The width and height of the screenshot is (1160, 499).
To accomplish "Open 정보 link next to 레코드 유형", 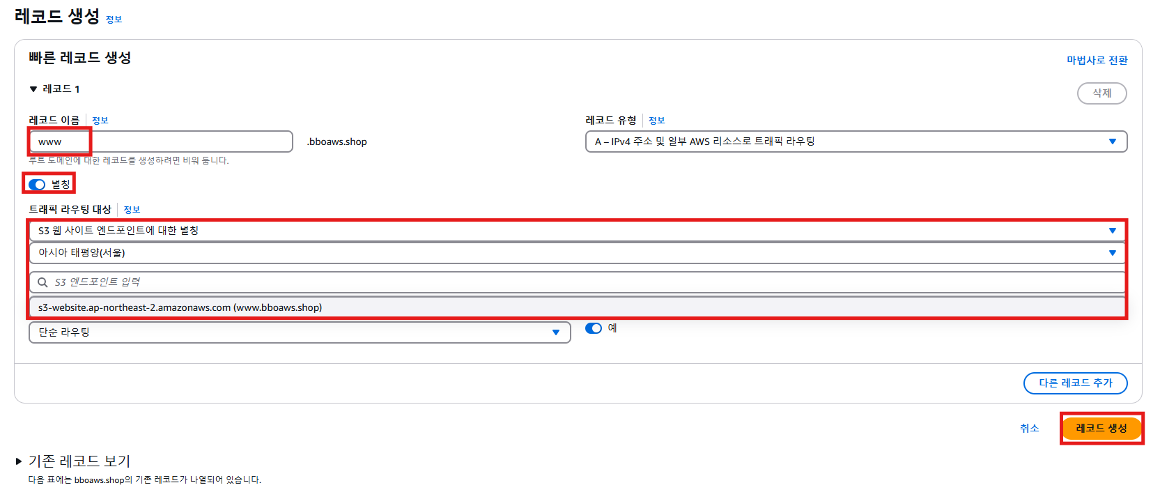I will coord(657,121).
